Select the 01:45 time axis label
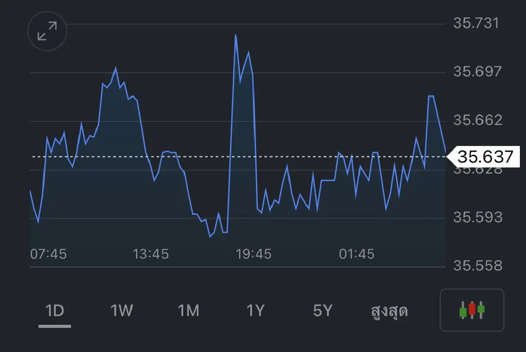The image size is (526, 352). click(x=357, y=254)
